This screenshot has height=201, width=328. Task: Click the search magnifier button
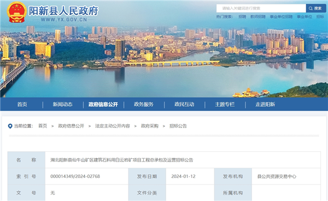point(316,8)
